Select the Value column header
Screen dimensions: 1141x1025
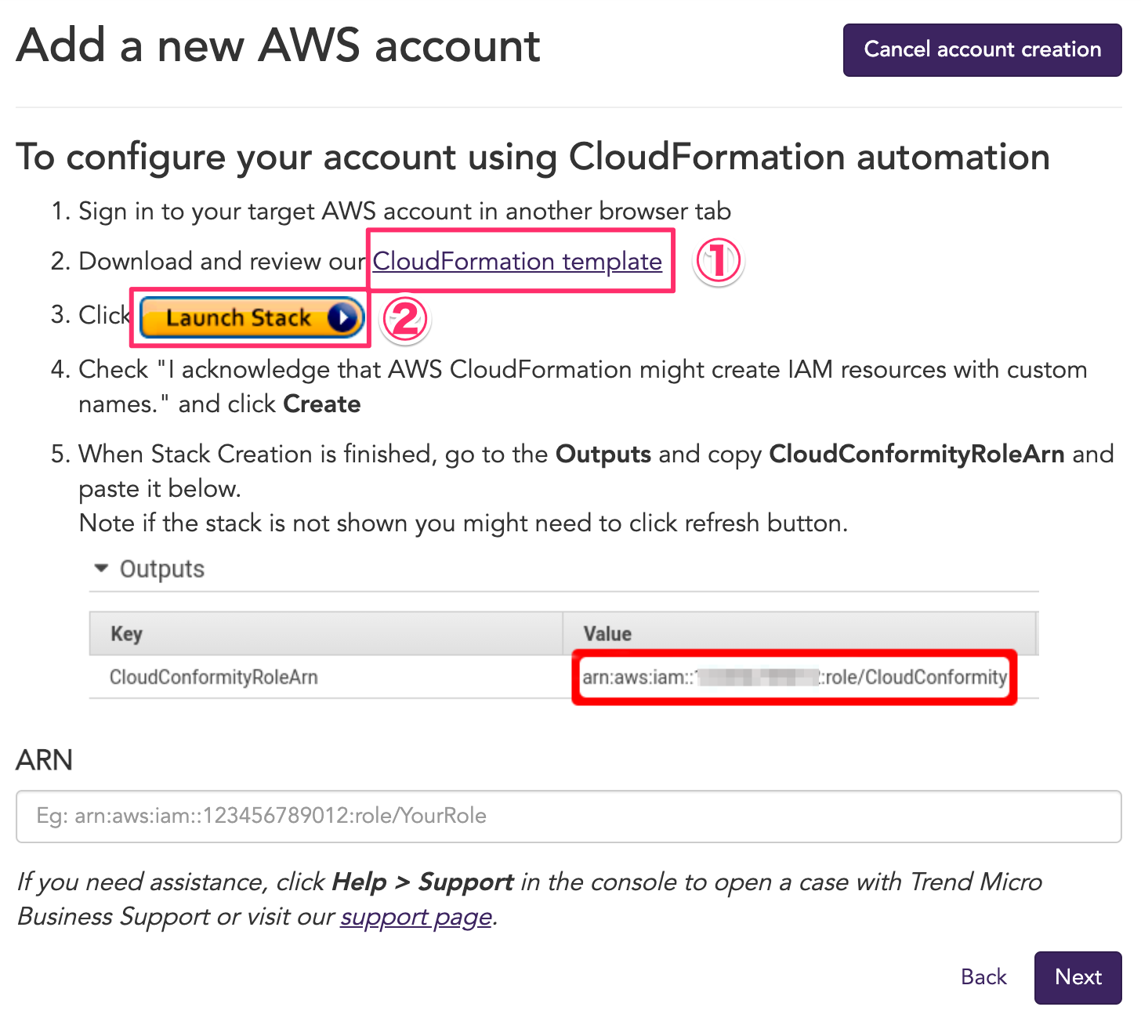tap(607, 633)
